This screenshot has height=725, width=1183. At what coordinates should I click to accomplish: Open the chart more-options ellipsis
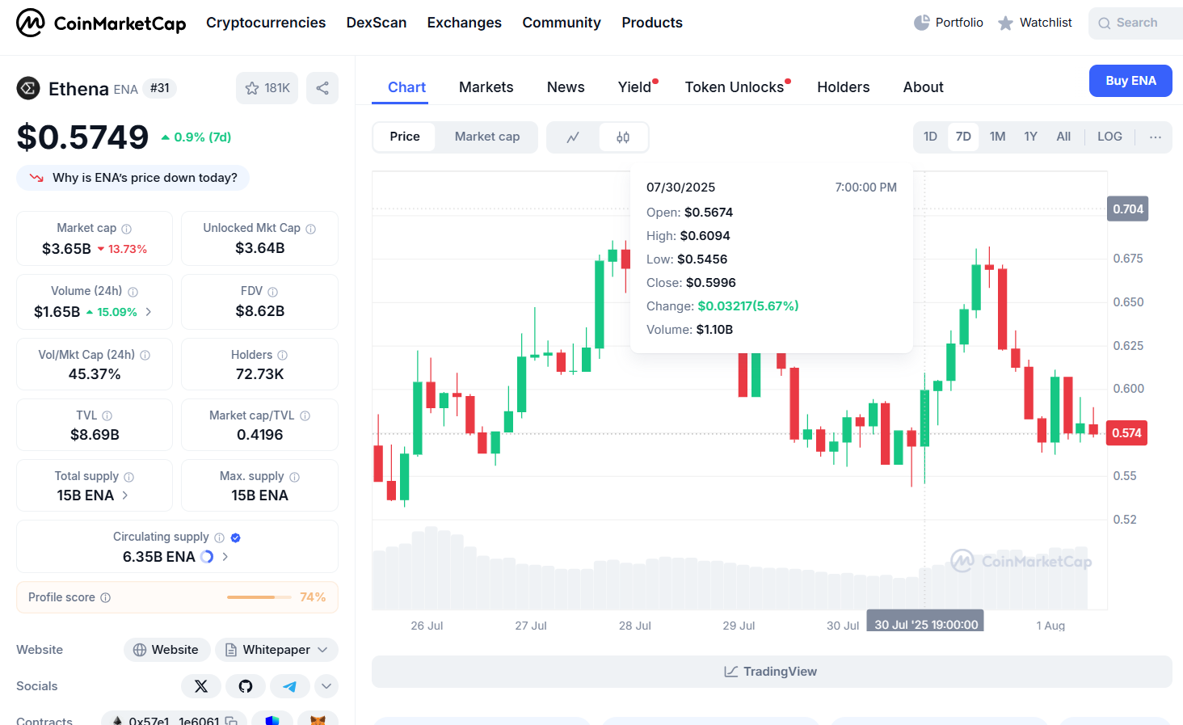point(1156,137)
